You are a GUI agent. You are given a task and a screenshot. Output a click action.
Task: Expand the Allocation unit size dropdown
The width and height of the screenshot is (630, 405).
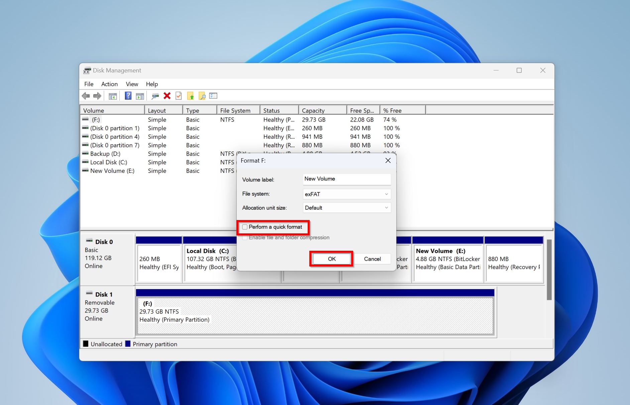[346, 208]
